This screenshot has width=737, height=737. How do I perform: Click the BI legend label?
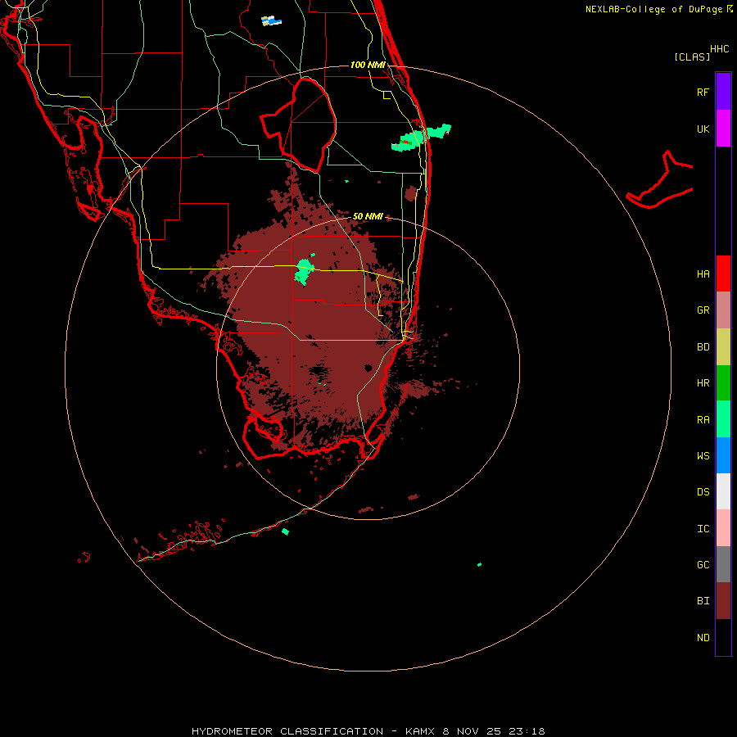tap(703, 601)
